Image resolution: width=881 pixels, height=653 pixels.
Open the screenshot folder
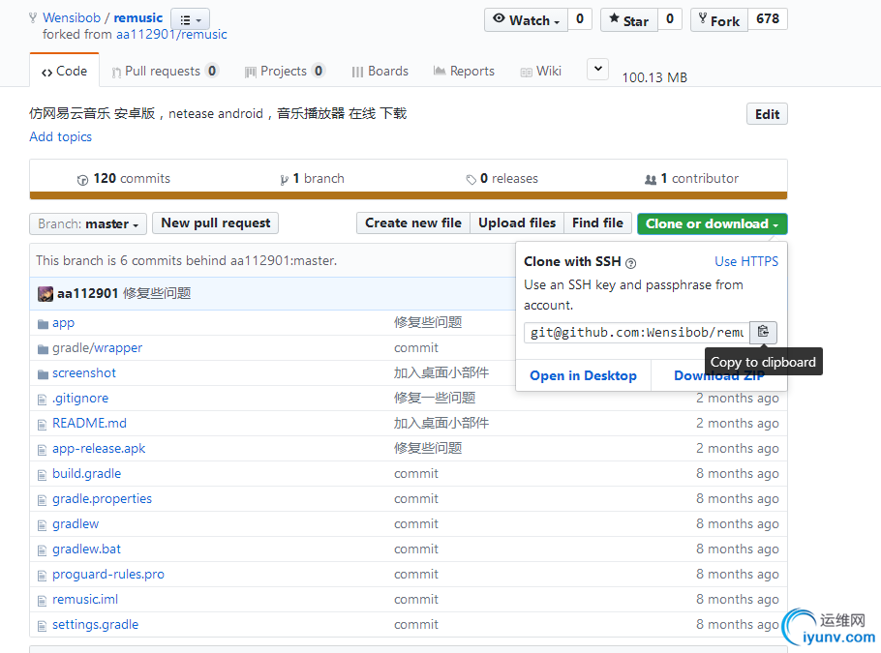[84, 373]
